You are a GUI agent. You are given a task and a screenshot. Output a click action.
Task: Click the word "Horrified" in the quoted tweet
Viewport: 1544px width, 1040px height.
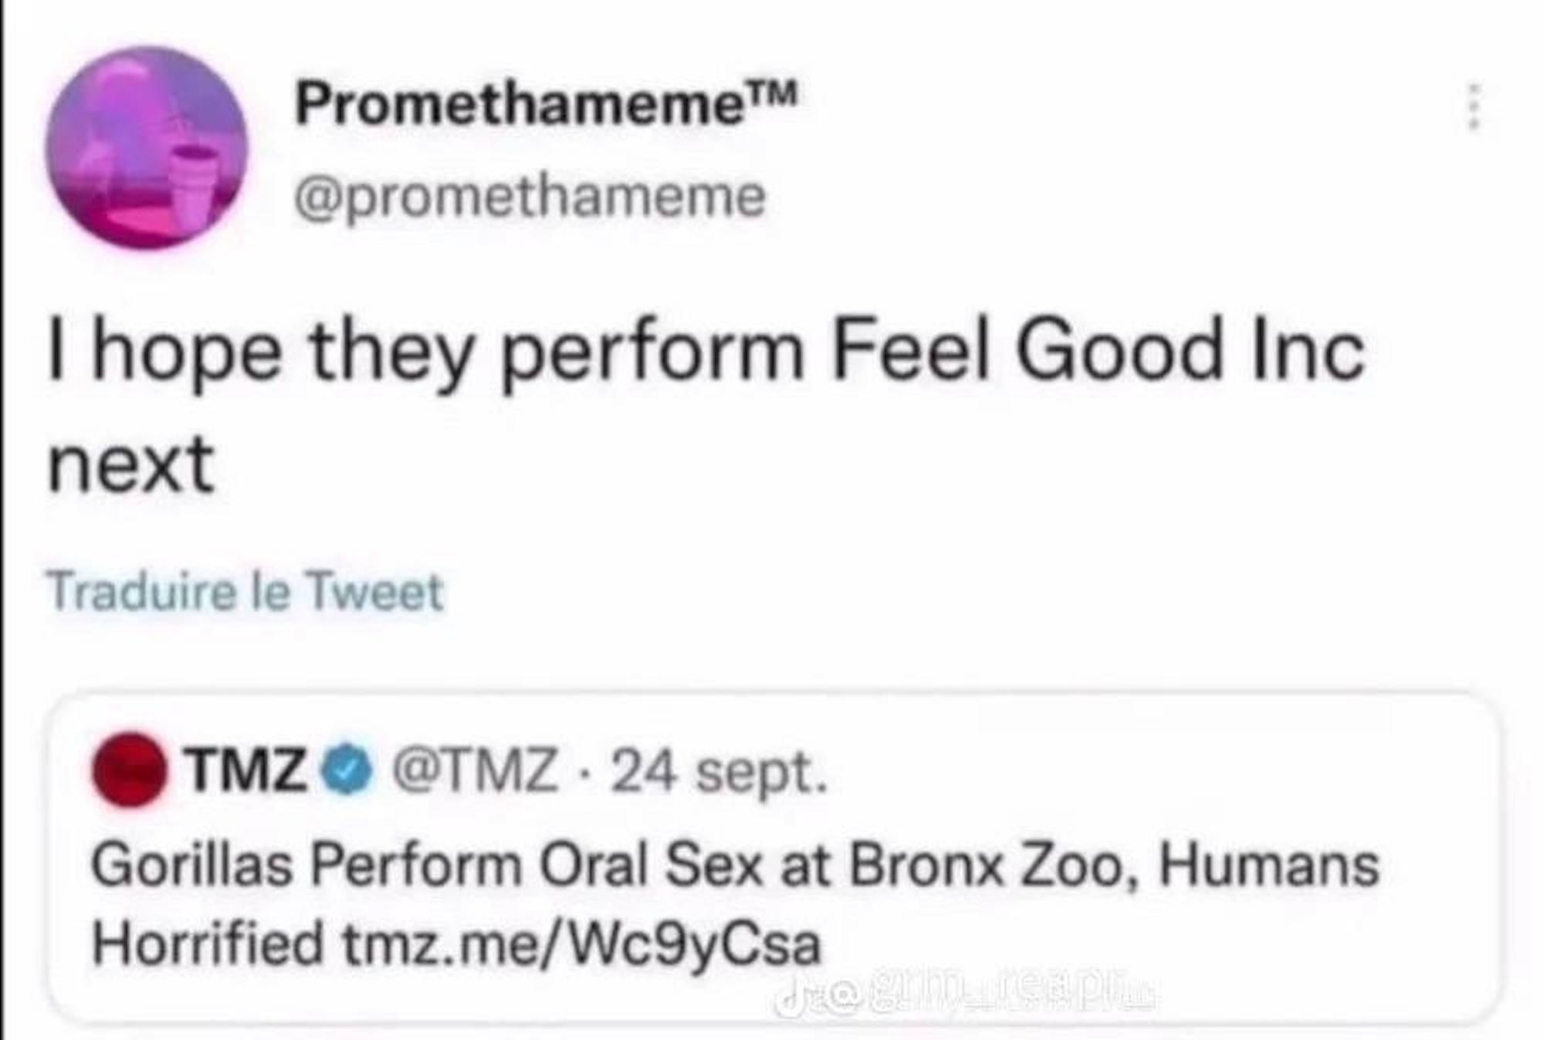click(208, 944)
